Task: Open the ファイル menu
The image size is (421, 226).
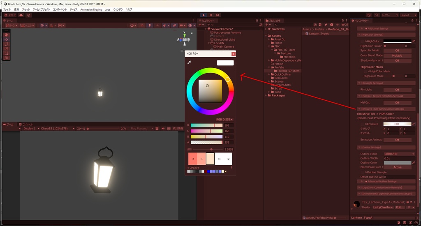Action: pyautogui.click(x=7, y=9)
